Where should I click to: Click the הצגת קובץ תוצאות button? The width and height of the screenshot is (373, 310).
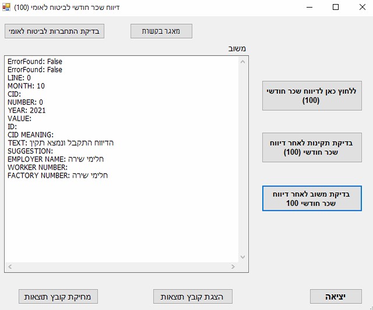(x=193, y=297)
